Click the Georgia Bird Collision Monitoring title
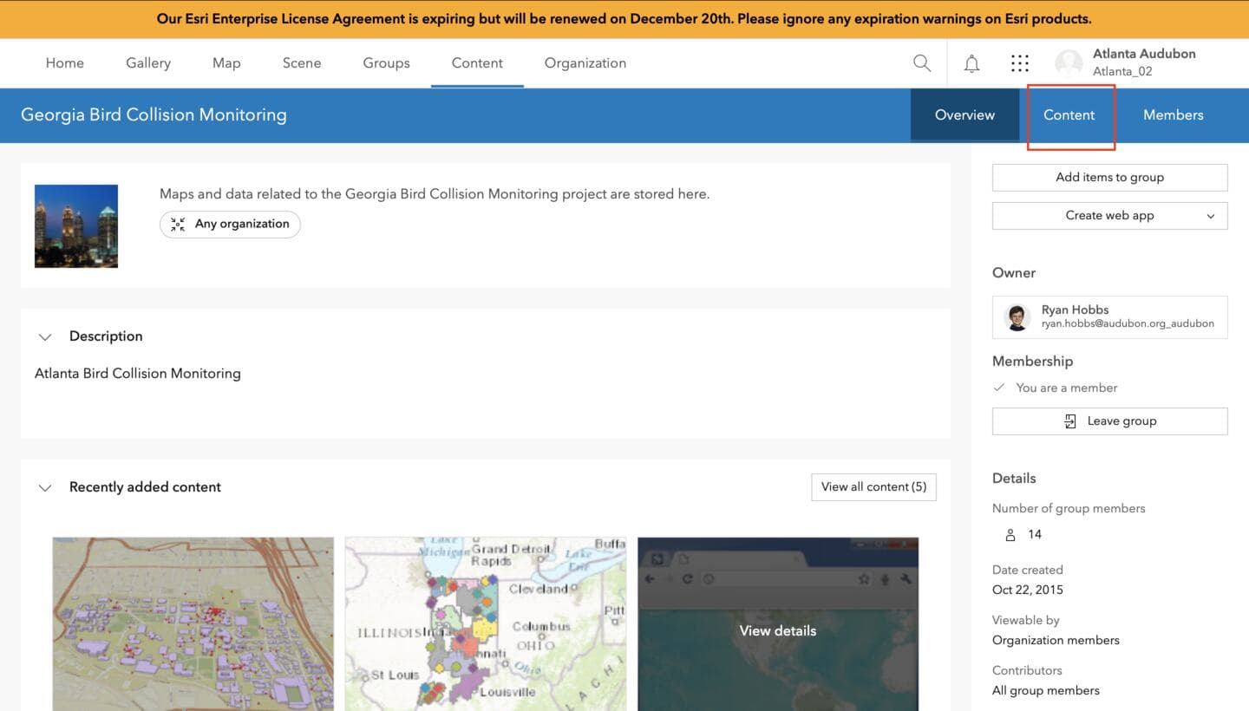The height and width of the screenshot is (711, 1249). [x=154, y=115]
